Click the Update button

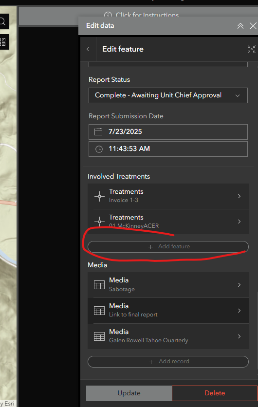pyautogui.click(x=129, y=393)
